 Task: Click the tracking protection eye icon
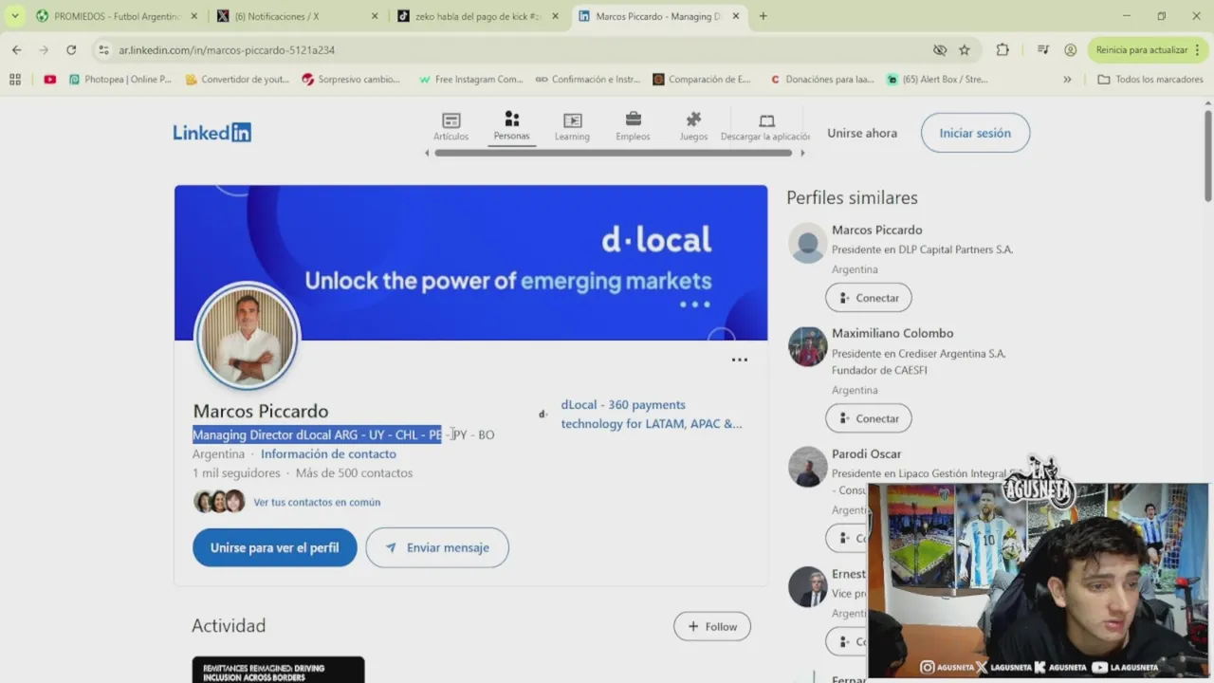[940, 50]
